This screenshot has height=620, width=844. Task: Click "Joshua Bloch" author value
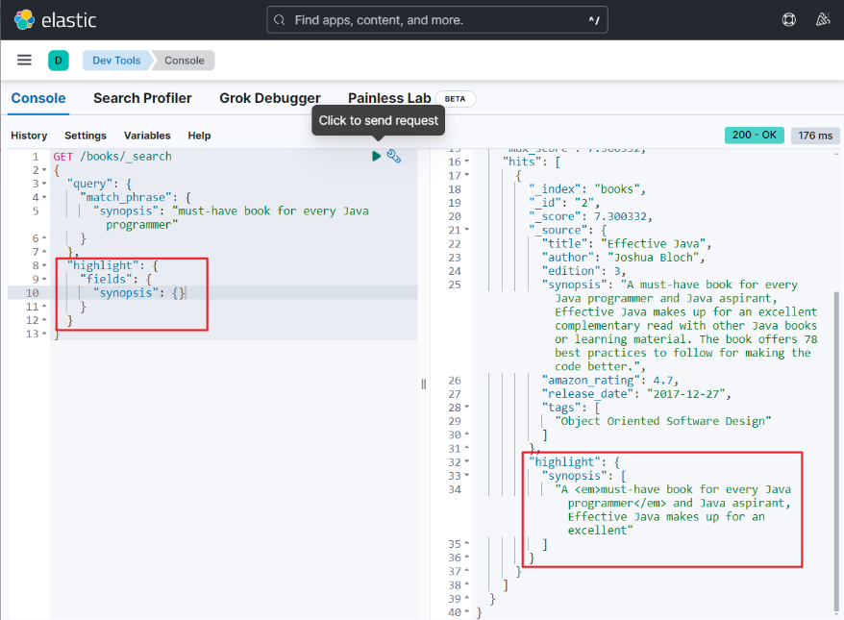pyautogui.click(x=653, y=258)
